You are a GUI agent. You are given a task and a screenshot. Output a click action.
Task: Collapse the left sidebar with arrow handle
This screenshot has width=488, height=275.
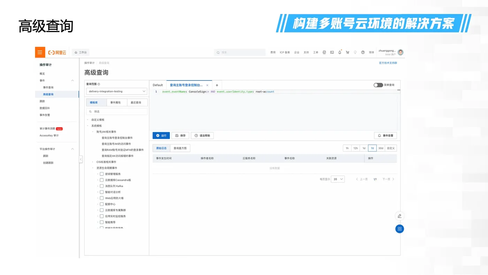pyautogui.click(x=81, y=159)
